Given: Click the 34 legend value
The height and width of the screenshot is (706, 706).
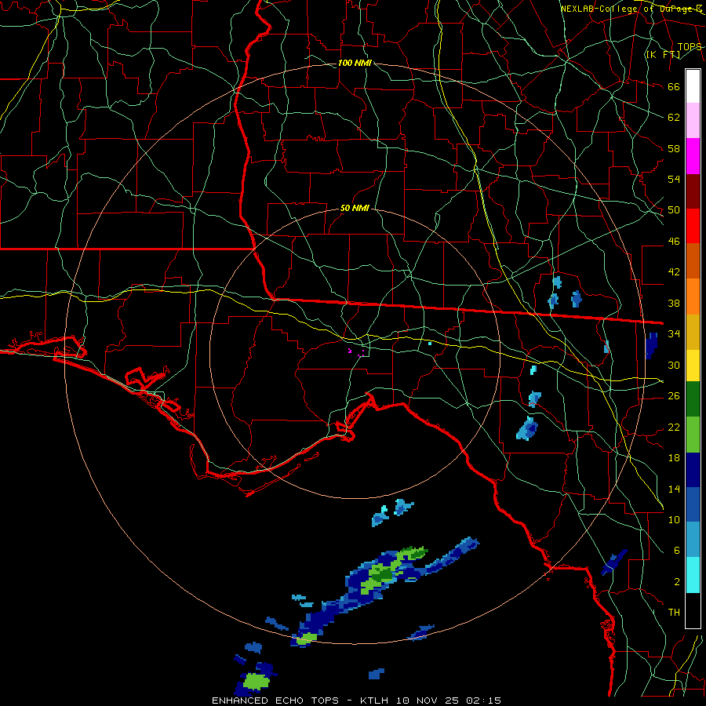Looking at the screenshot, I should 674,334.
